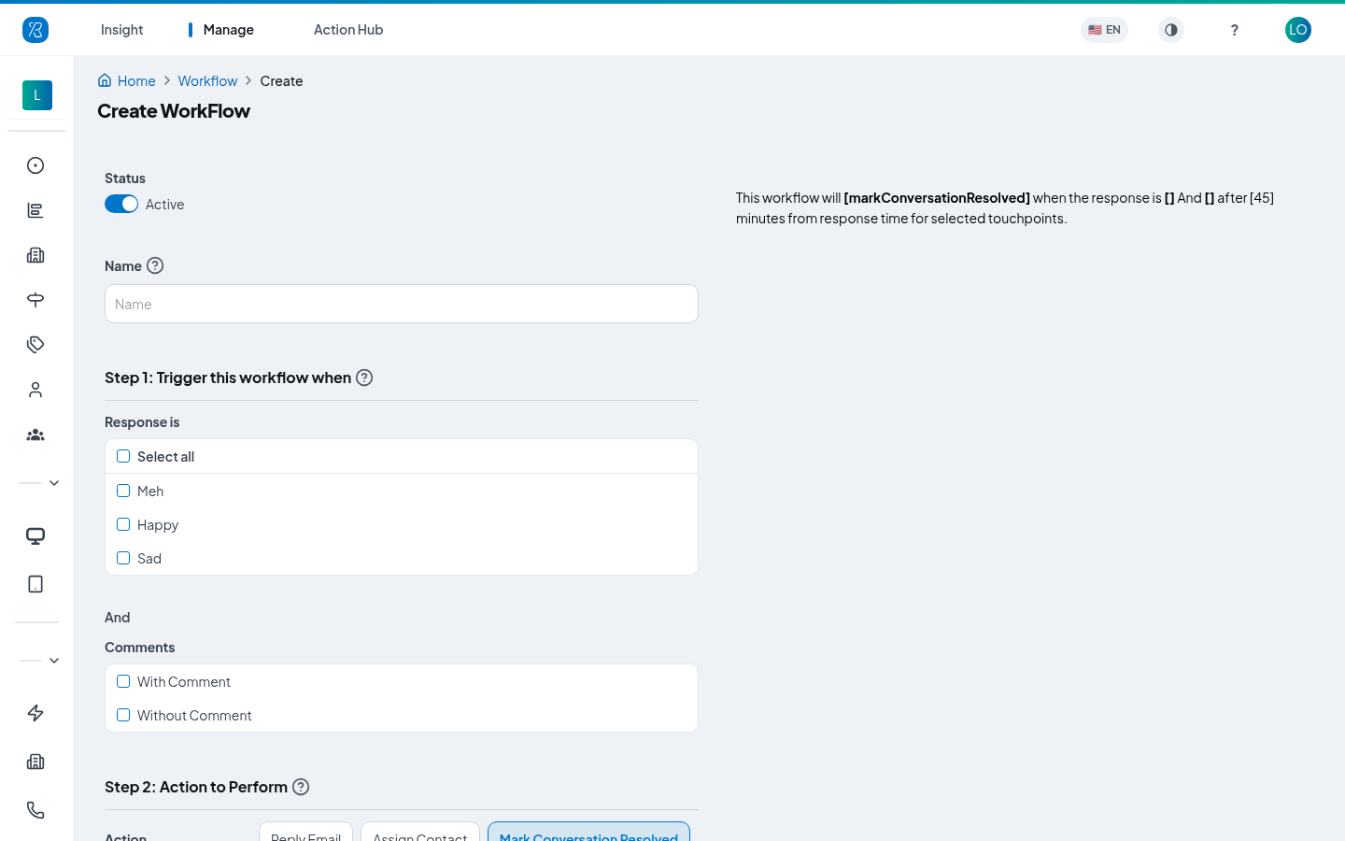Open the signpost sidebar icon
1345x841 pixels.
[35, 300]
